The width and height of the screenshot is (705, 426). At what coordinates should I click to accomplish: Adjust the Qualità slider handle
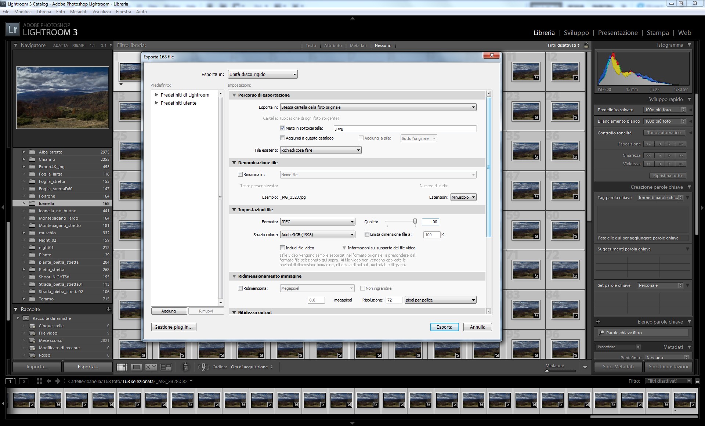[x=415, y=221]
